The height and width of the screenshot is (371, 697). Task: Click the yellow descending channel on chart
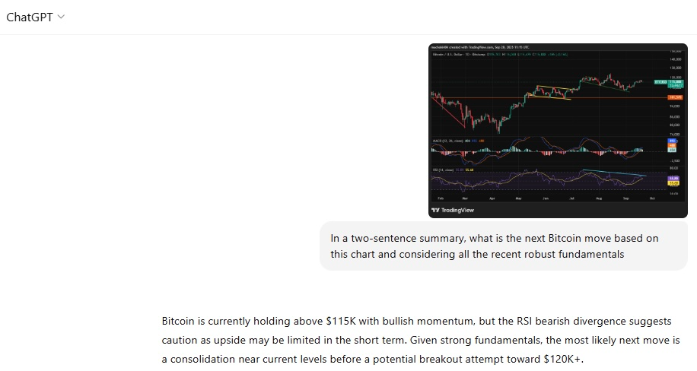pos(550,92)
